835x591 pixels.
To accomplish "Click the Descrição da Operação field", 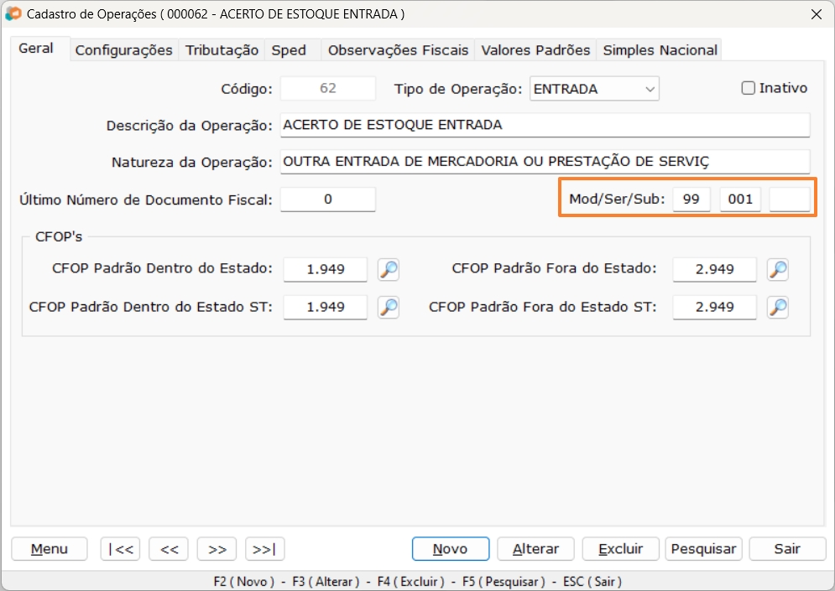I will point(544,124).
